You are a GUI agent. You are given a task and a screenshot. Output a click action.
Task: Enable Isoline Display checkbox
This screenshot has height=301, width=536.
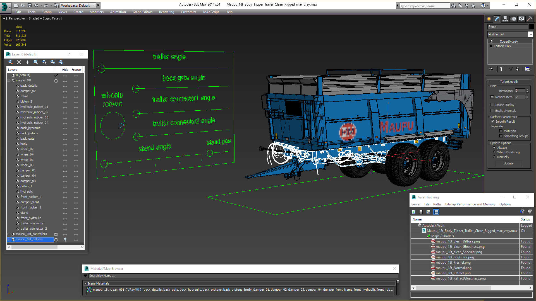(492, 105)
